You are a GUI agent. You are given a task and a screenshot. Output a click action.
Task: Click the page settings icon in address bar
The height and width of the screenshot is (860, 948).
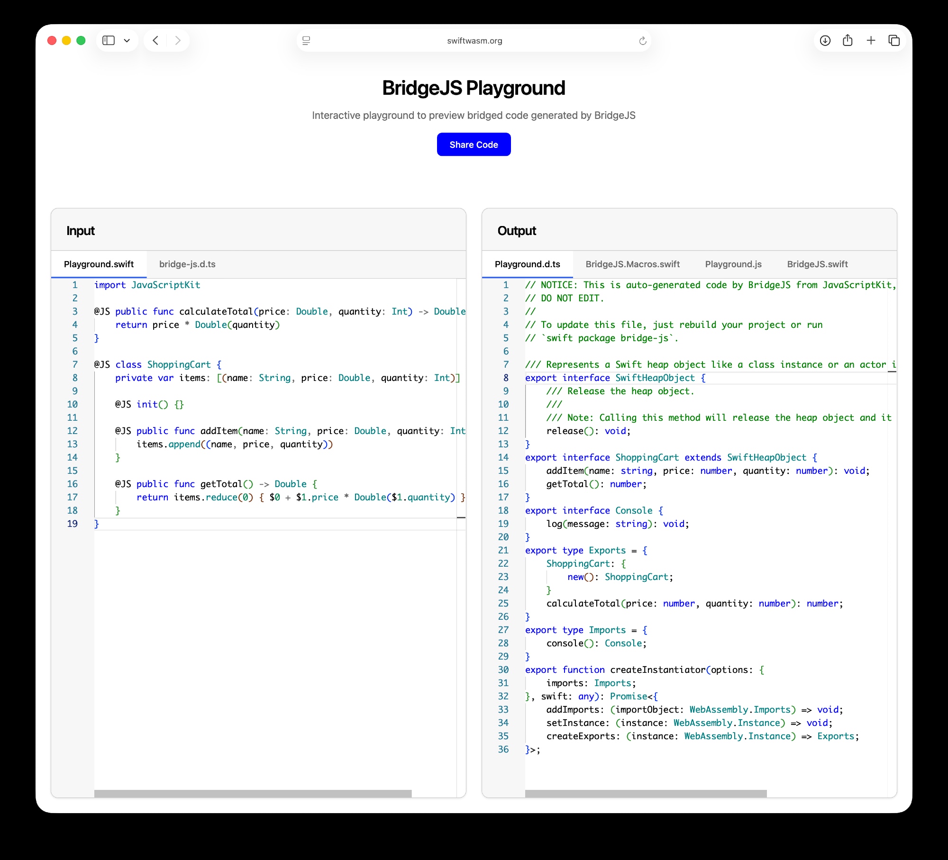coord(306,41)
